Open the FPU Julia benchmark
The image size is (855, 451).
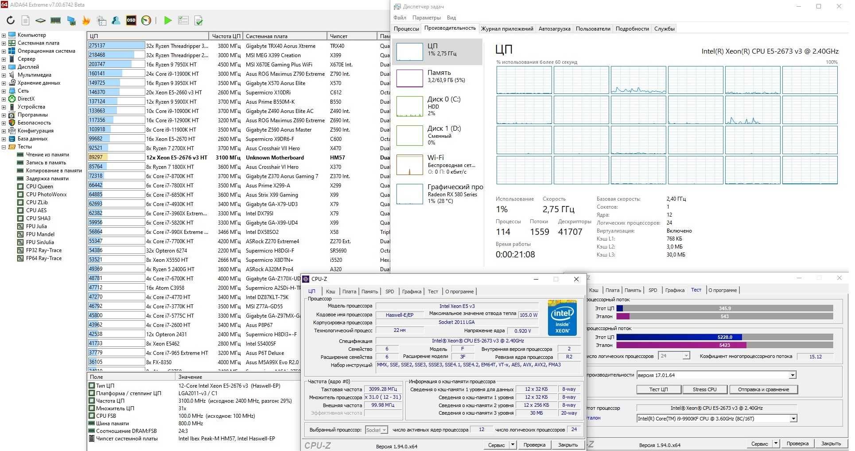pos(36,226)
